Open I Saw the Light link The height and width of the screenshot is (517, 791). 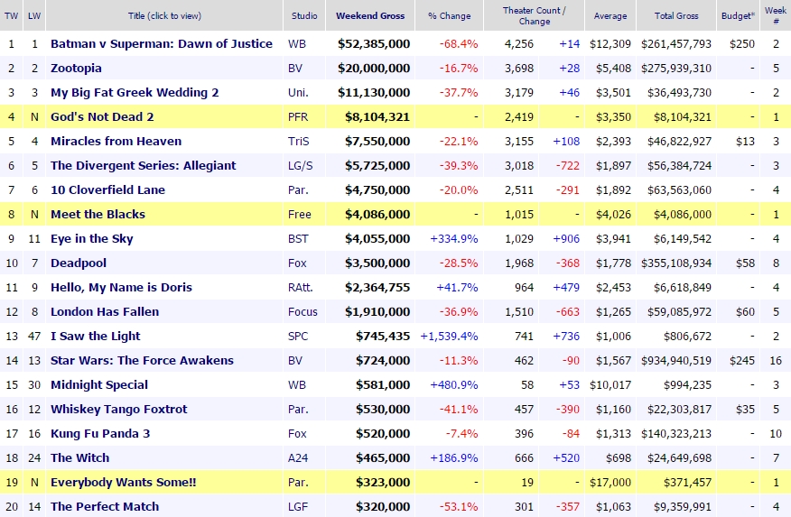pos(96,337)
